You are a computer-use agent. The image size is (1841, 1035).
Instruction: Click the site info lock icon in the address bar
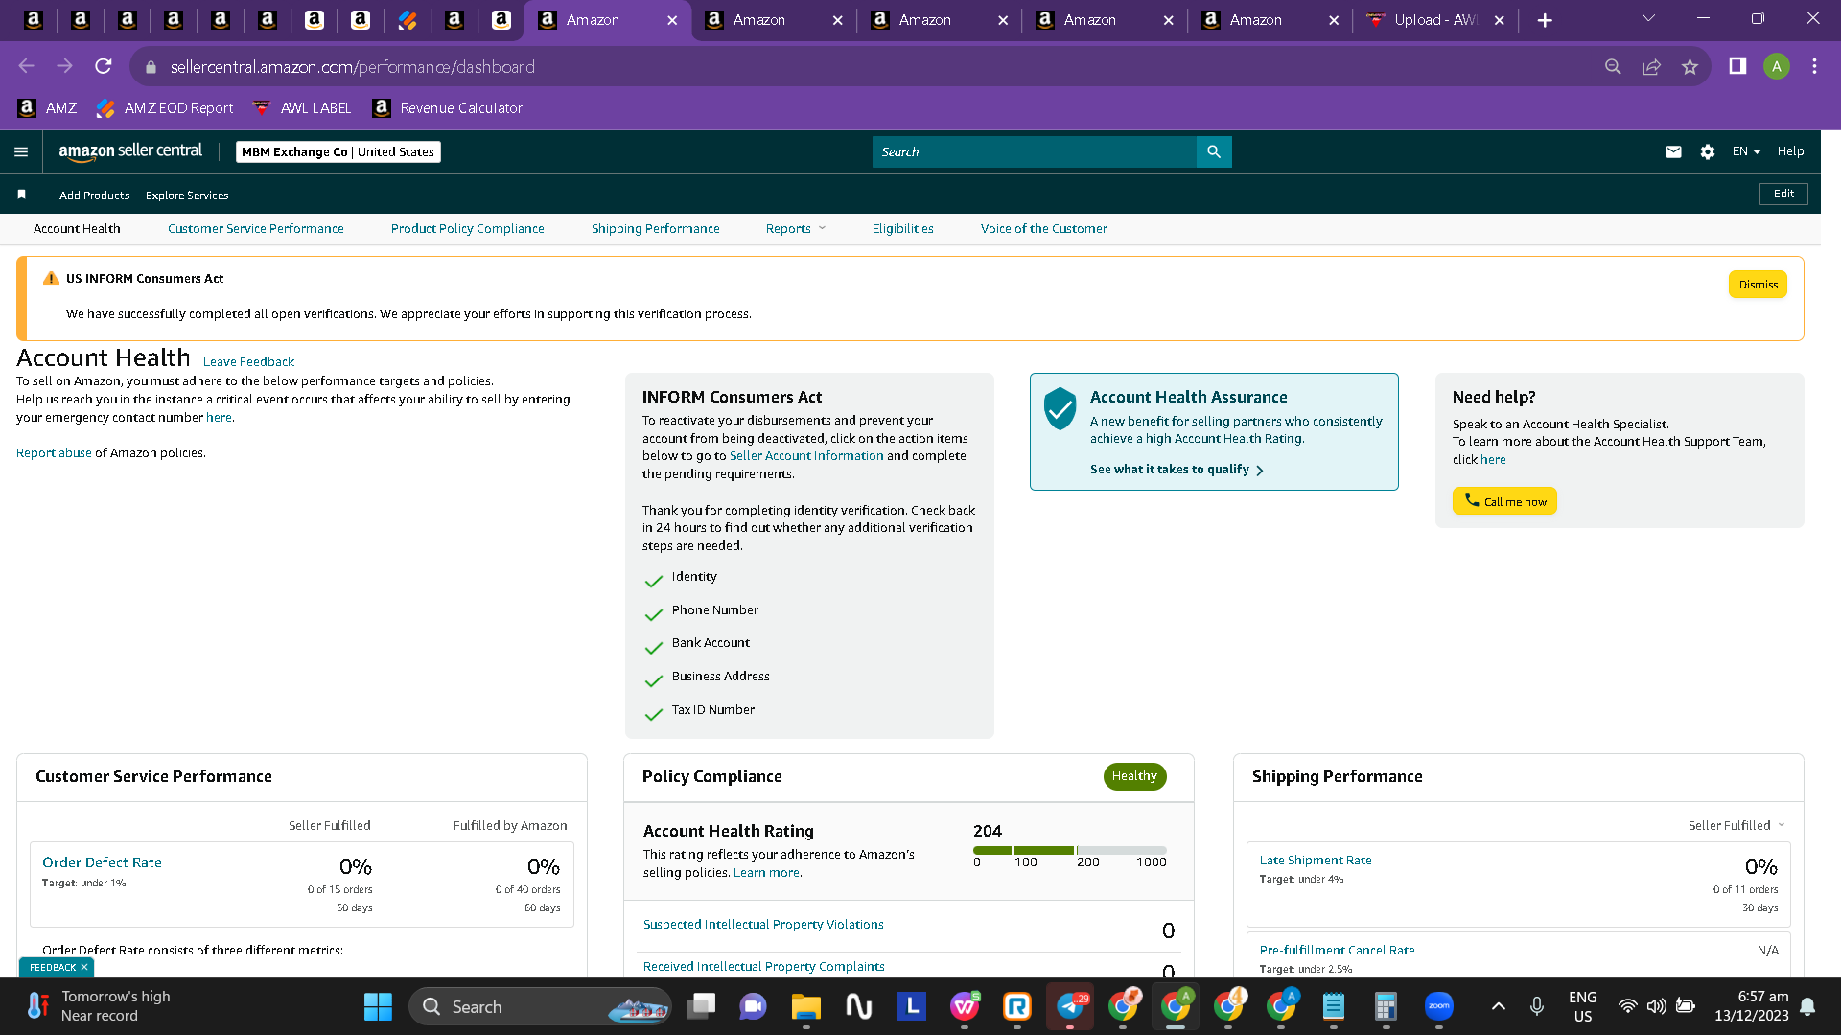coord(151,67)
